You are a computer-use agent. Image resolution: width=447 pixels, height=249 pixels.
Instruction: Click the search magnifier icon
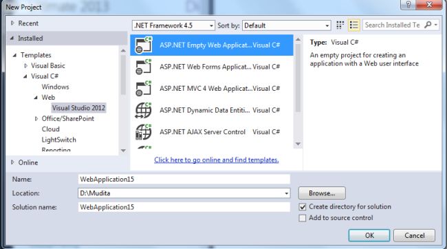[x=428, y=25]
